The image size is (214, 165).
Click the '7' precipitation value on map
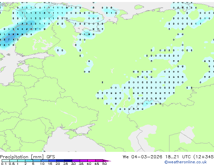pyautogui.click(x=9, y=40)
